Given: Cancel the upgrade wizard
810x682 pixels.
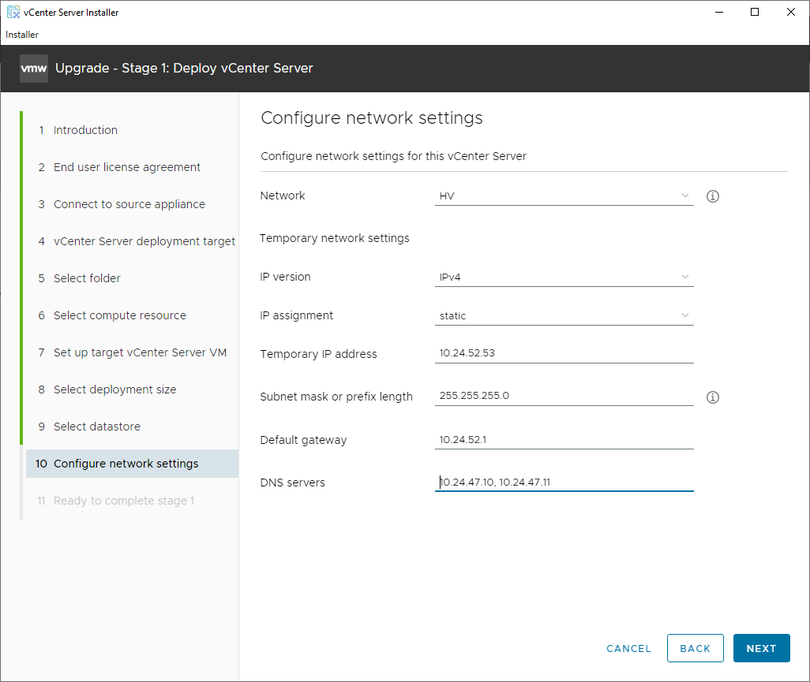Looking at the screenshot, I should (628, 648).
